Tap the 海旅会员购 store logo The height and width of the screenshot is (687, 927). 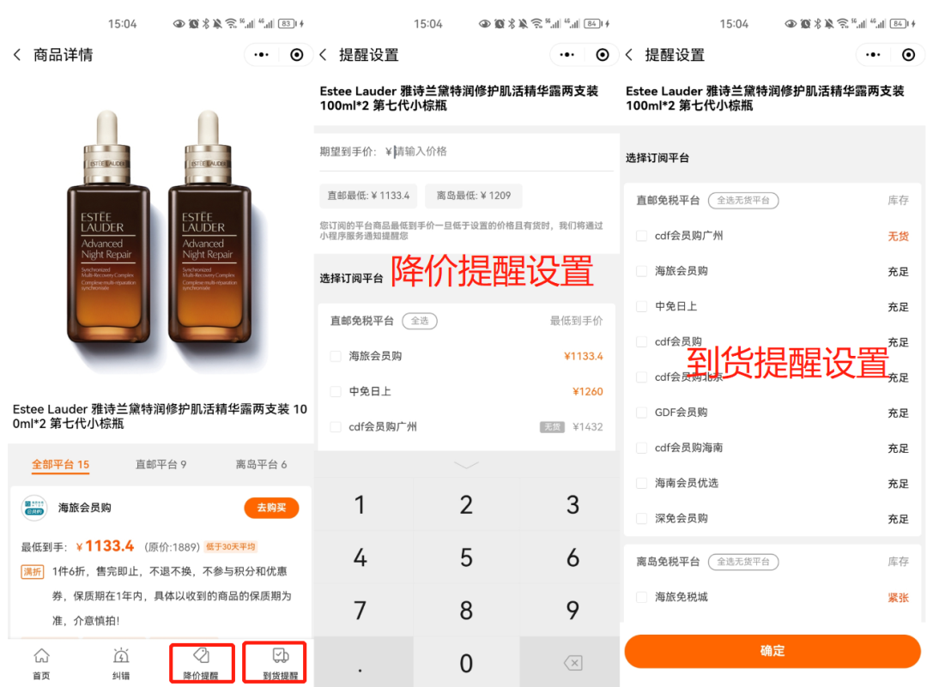[x=34, y=508]
